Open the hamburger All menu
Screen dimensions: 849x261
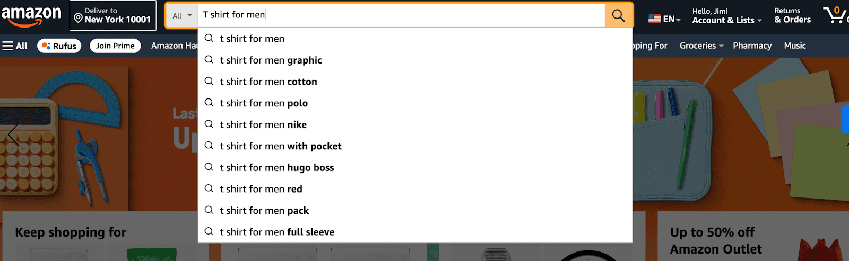click(x=15, y=46)
